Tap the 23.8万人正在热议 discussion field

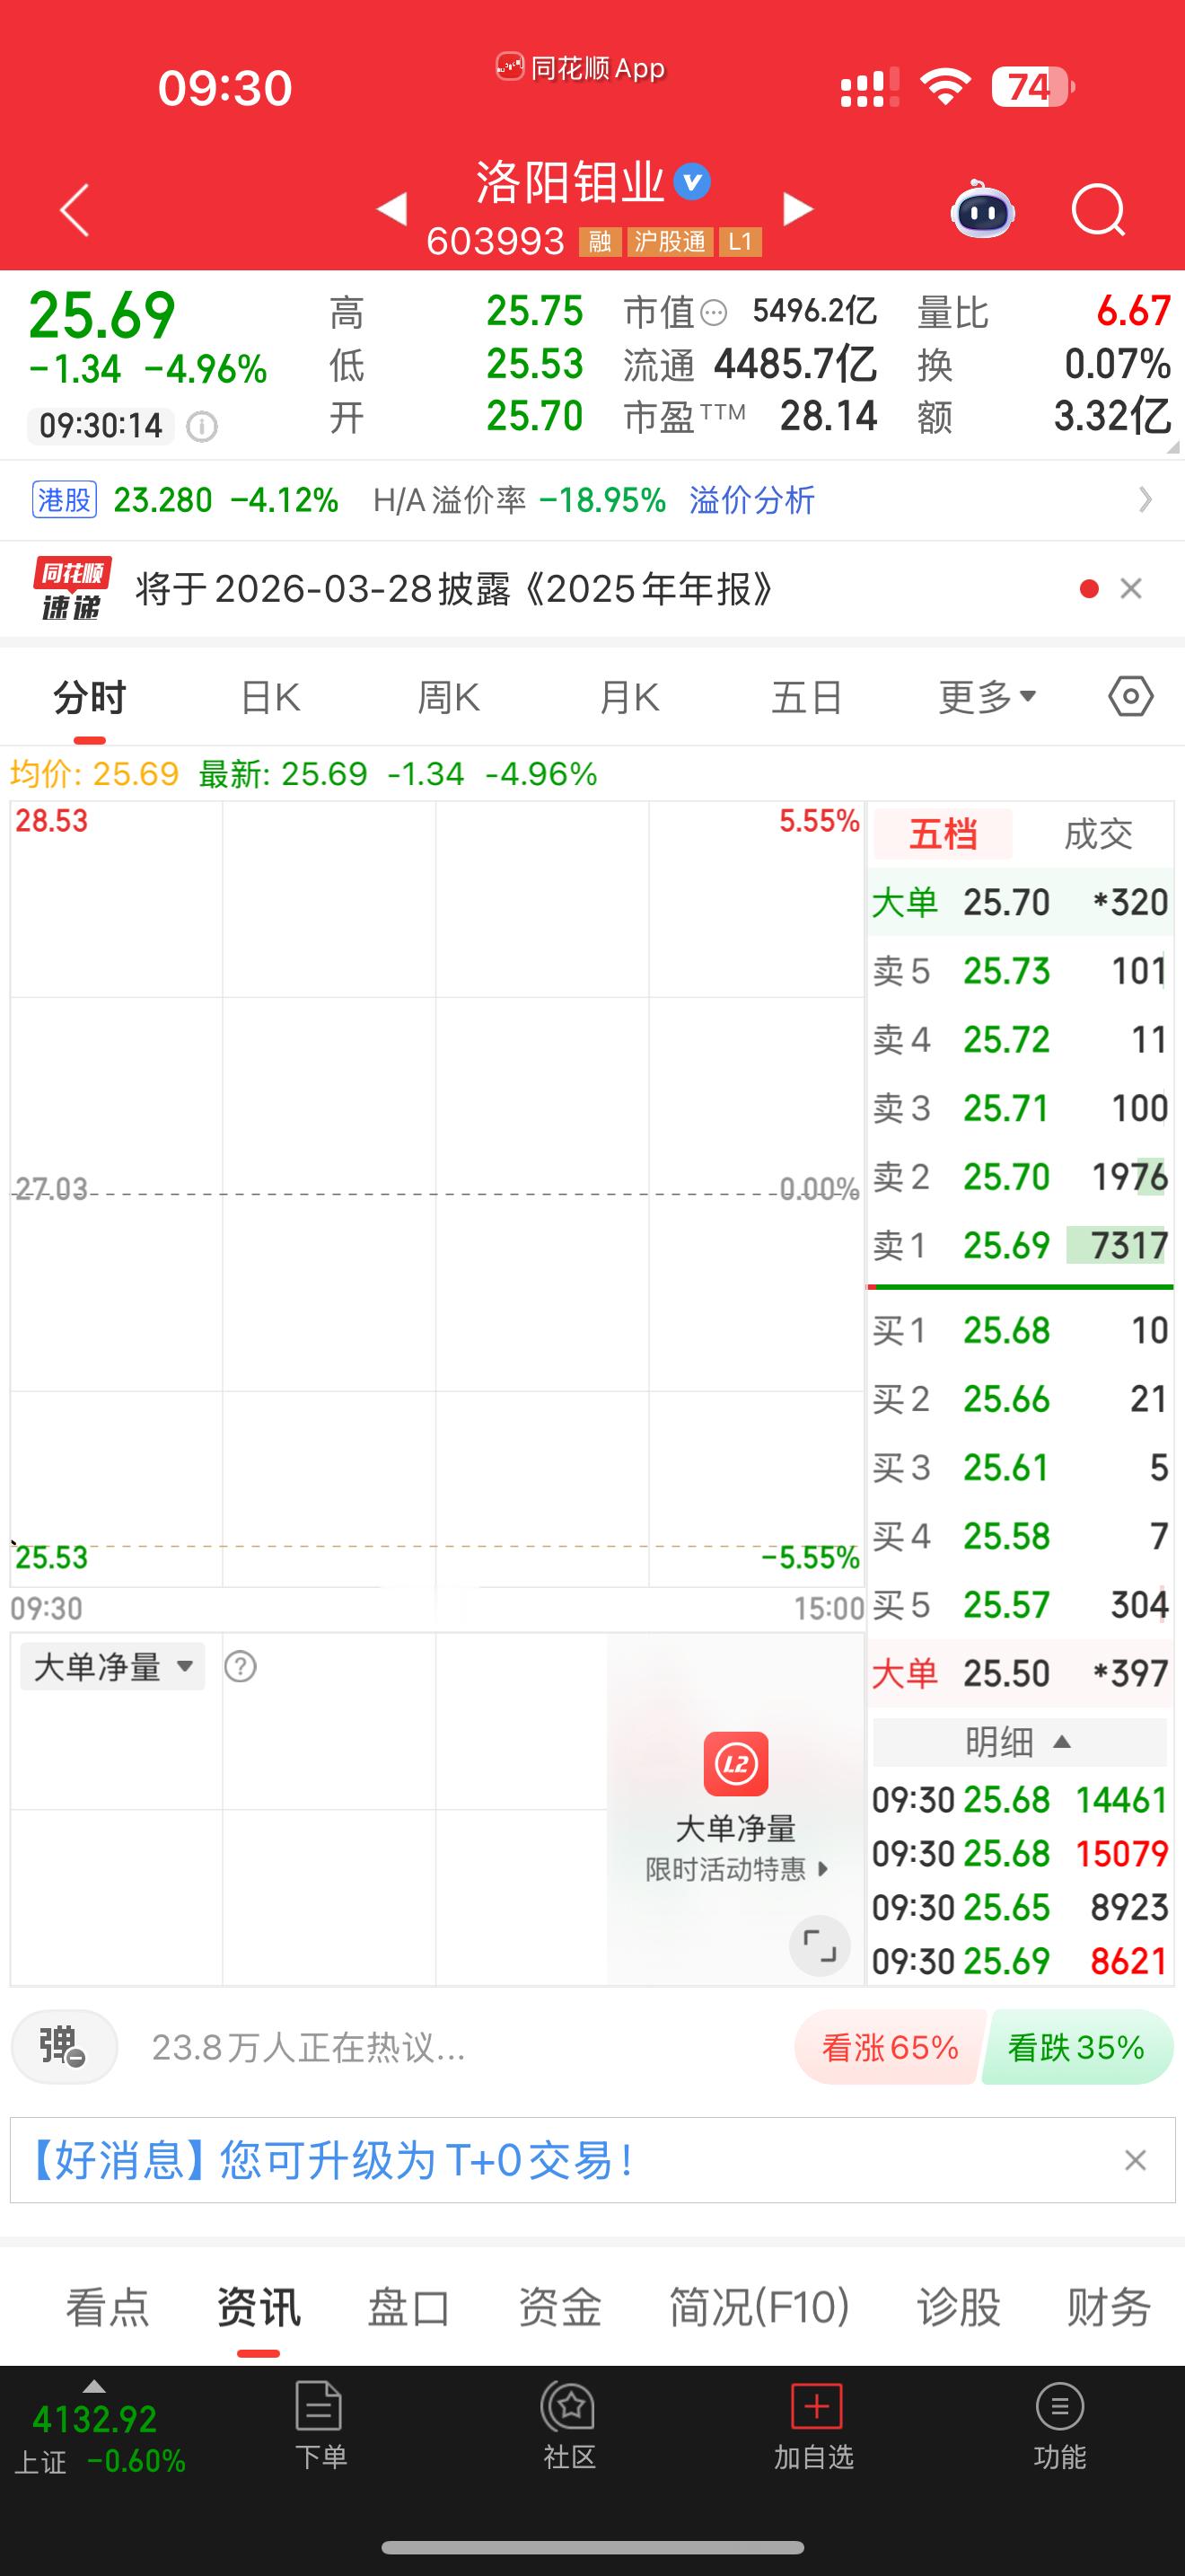pos(309,2048)
